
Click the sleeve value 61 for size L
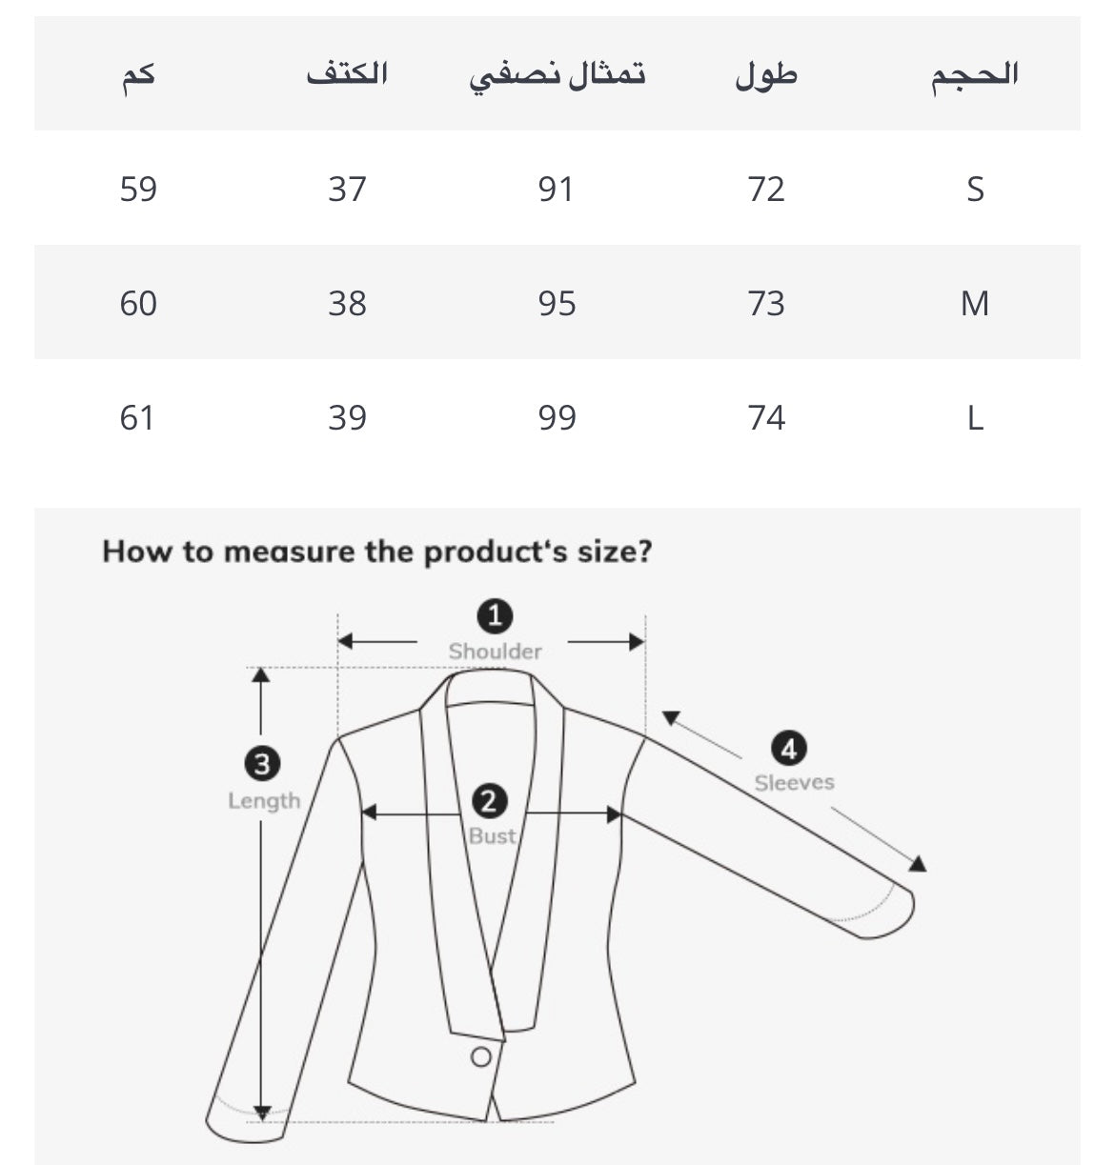(137, 417)
